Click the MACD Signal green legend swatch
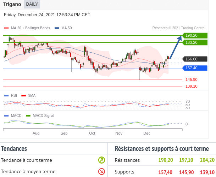The image size is (216, 177). pos(28,116)
